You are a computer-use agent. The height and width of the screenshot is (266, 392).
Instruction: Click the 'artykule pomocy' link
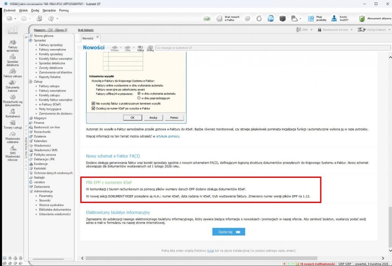(167, 136)
